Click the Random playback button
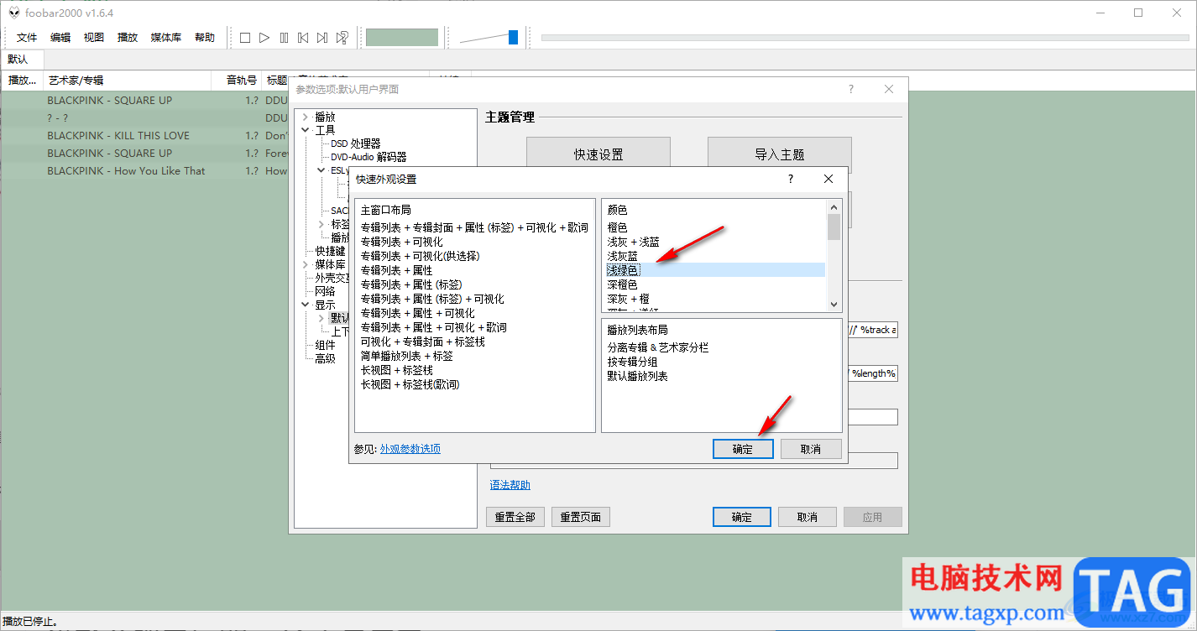Viewport: 1197px width, 631px height. tap(342, 38)
